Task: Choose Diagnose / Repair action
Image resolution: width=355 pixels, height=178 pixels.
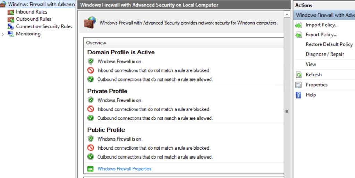Action: pyautogui.click(x=325, y=54)
